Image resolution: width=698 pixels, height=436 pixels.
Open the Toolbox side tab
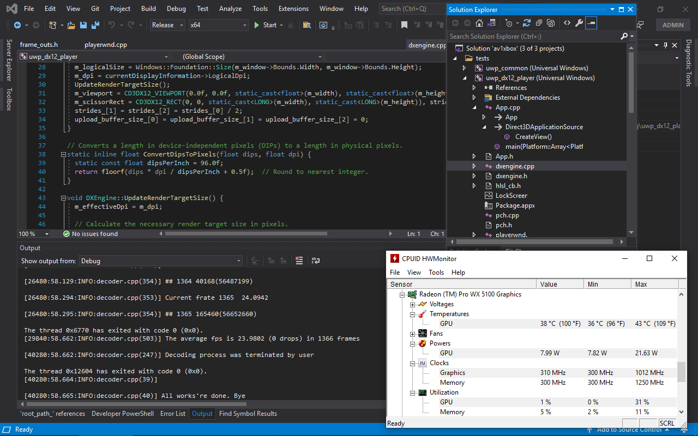pos(8,99)
